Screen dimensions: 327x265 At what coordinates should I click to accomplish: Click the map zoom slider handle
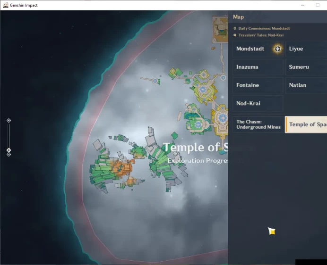point(9,150)
